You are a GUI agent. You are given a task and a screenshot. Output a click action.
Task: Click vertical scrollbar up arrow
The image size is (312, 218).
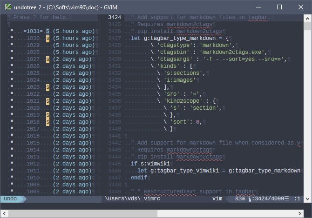[x=307, y=19]
